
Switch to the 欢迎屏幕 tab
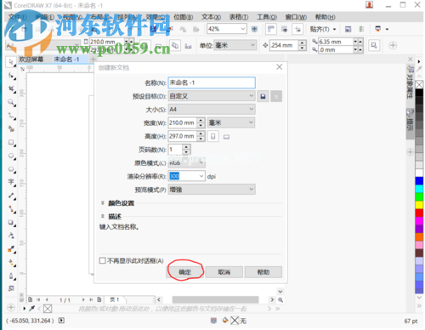31,60
